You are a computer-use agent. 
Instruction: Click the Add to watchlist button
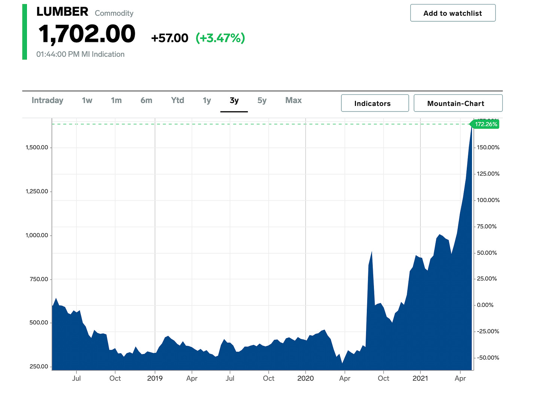pyautogui.click(x=453, y=13)
